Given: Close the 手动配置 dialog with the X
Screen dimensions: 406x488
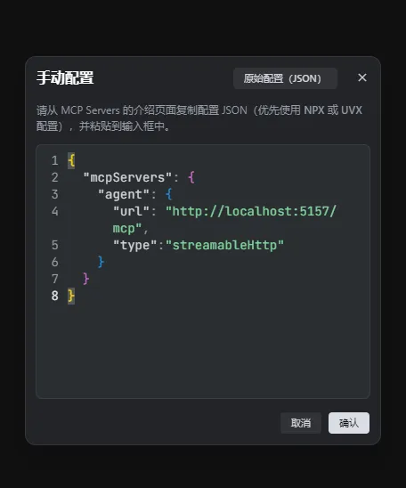Looking at the screenshot, I should tap(362, 77).
